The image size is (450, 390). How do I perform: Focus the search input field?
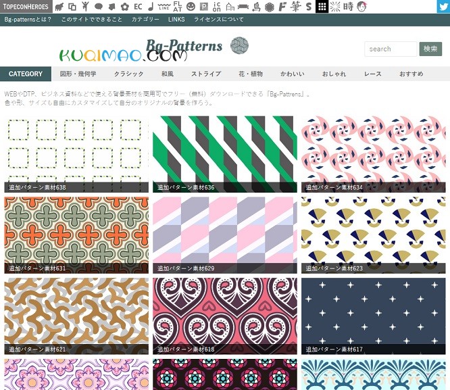391,49
